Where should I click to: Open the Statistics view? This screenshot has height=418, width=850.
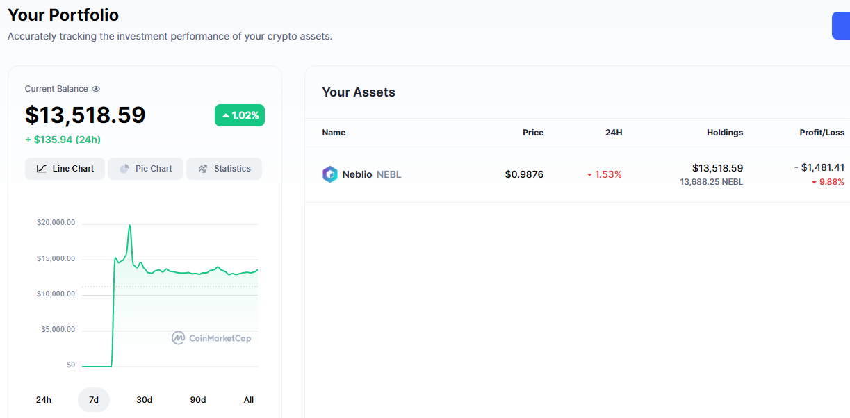coord(224,169)
